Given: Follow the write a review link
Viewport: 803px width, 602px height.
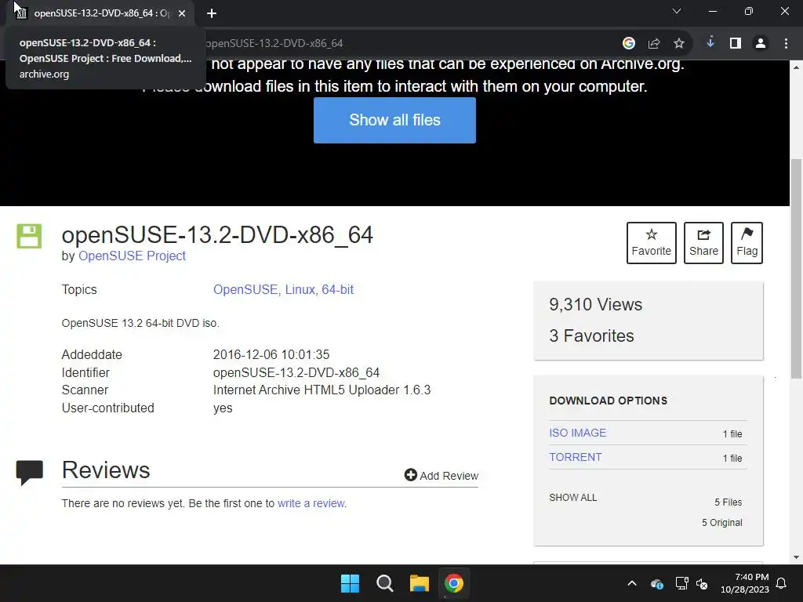Looking at the screenshot, I should click(311, 503).
